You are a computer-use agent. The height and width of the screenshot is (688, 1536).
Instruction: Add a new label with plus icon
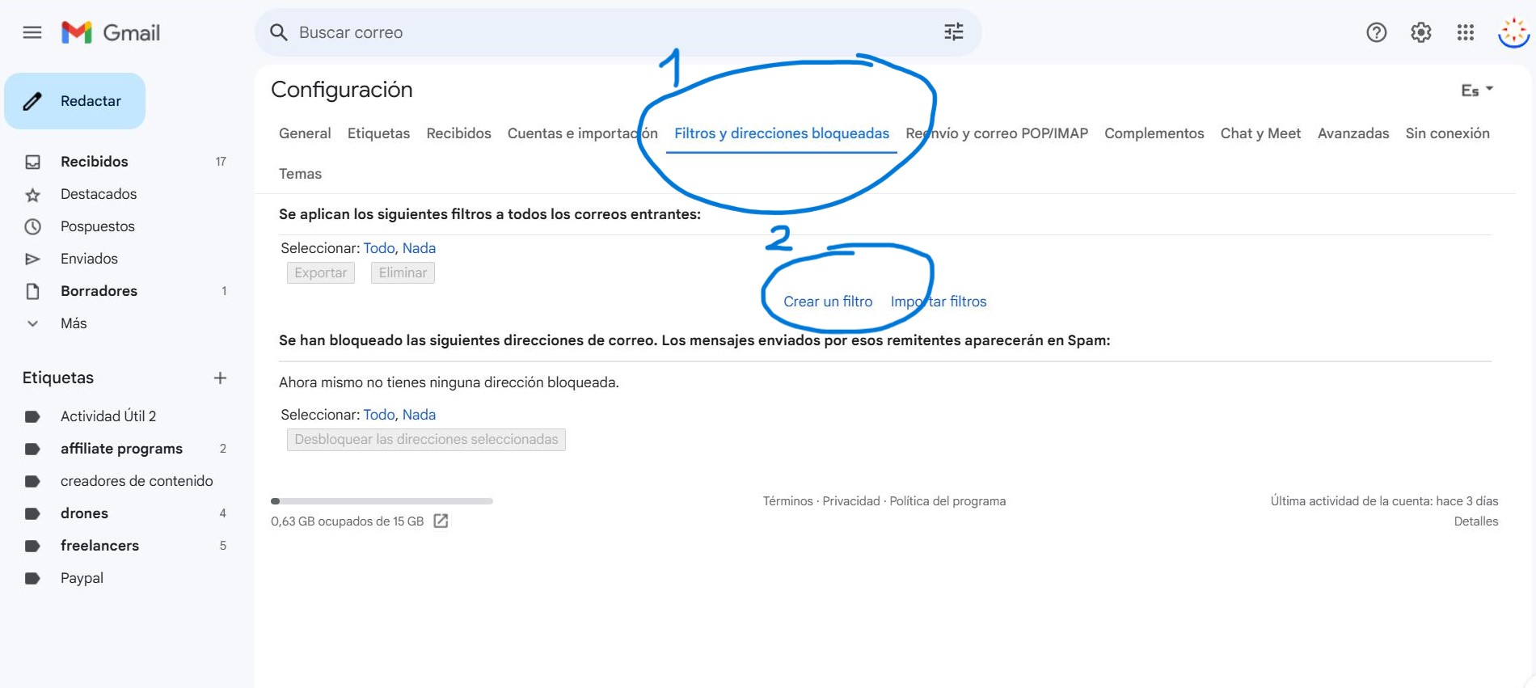pyautogui.click(x=220, y=378)
